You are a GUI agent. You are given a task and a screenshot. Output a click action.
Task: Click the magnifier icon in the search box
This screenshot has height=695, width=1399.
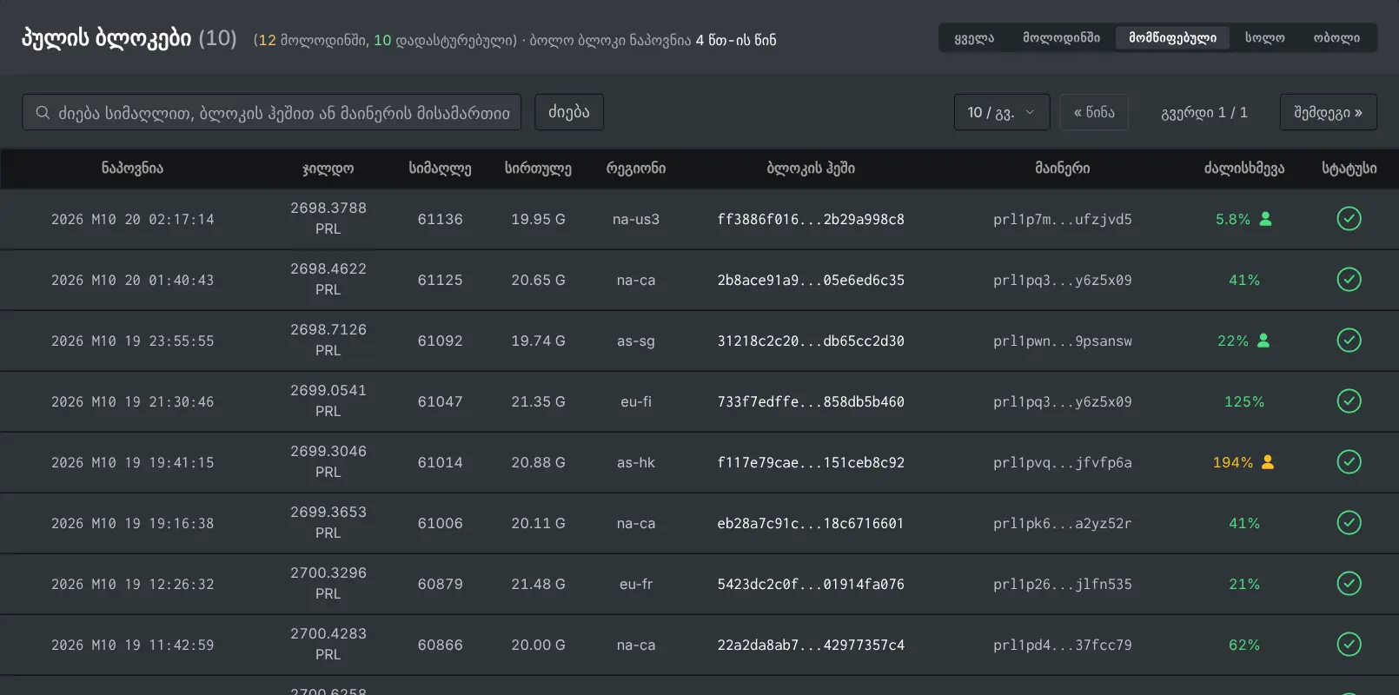pos(43,113)
